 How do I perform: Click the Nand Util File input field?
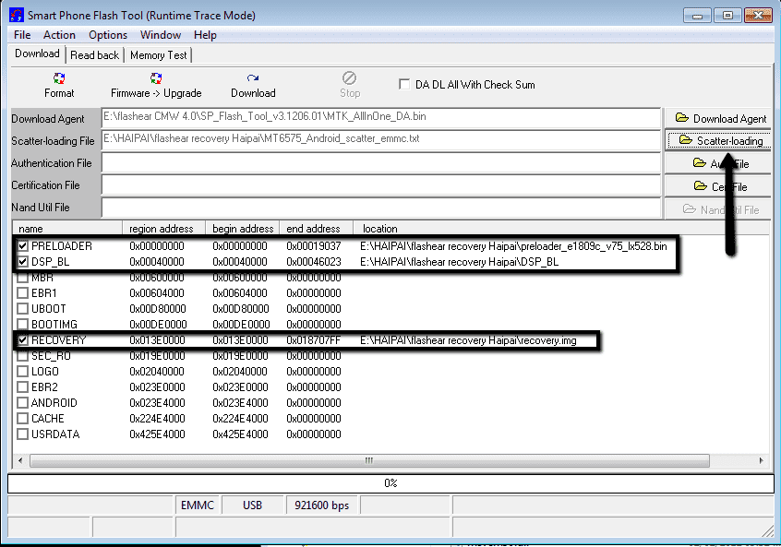[x=381, y=208]
